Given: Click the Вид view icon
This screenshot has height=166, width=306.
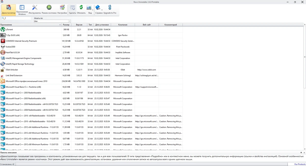Looking at the screenshot, I should point(89,7).
